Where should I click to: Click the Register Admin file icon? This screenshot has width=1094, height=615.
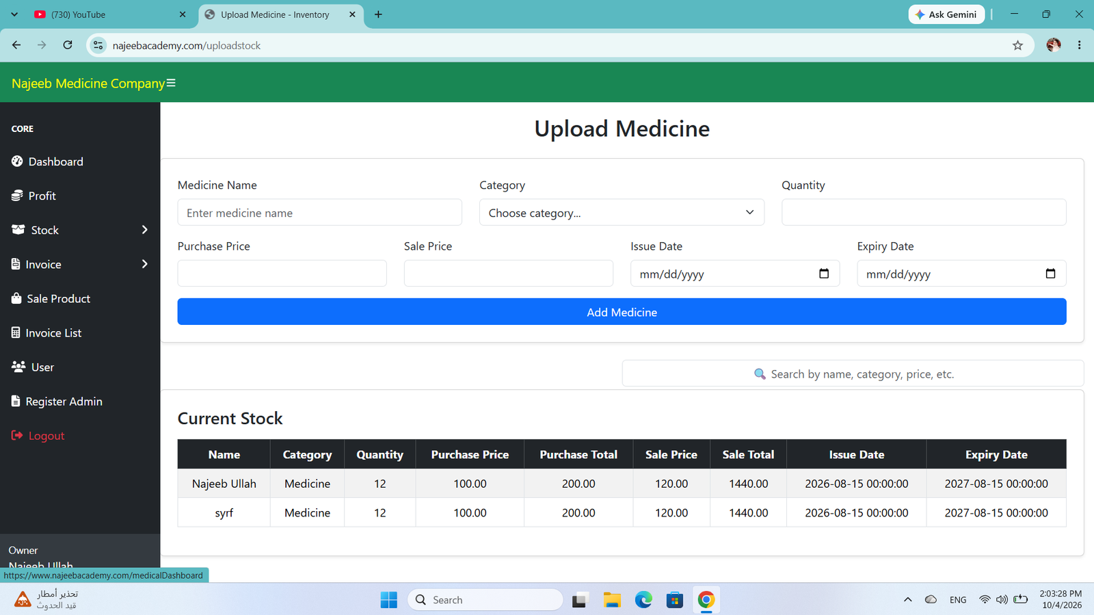tap(16, 401)
